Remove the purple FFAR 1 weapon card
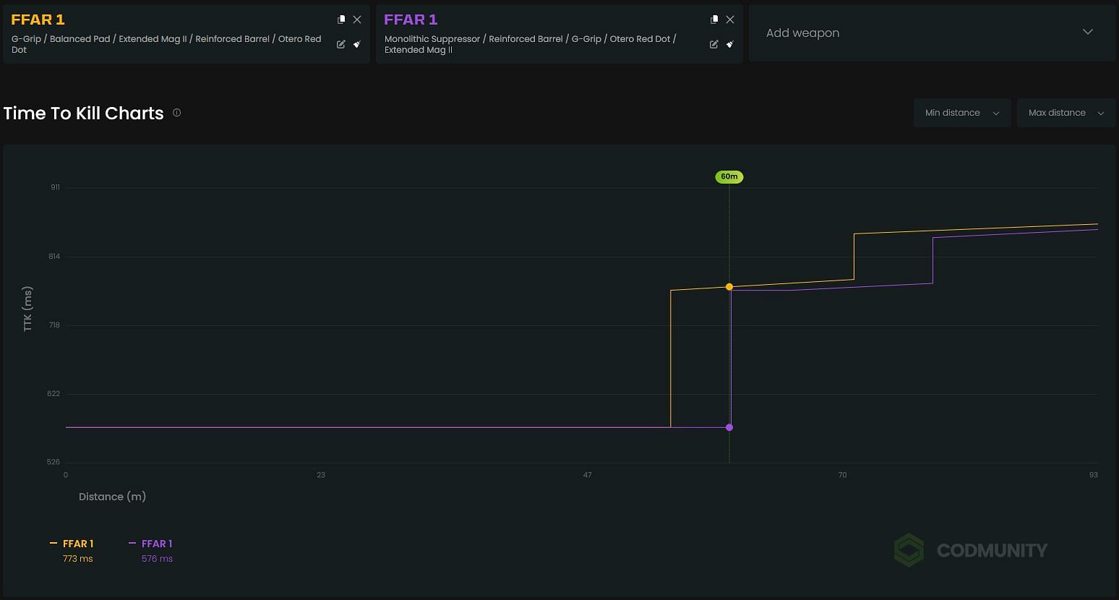 [730, 20]
